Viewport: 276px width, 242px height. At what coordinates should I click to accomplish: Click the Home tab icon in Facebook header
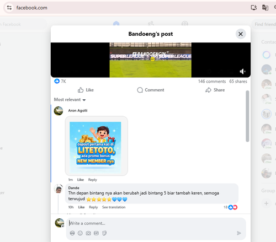coord(116,23)
